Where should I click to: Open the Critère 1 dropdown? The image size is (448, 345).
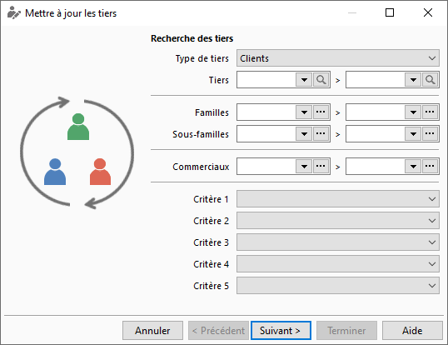tap(338, 199)
